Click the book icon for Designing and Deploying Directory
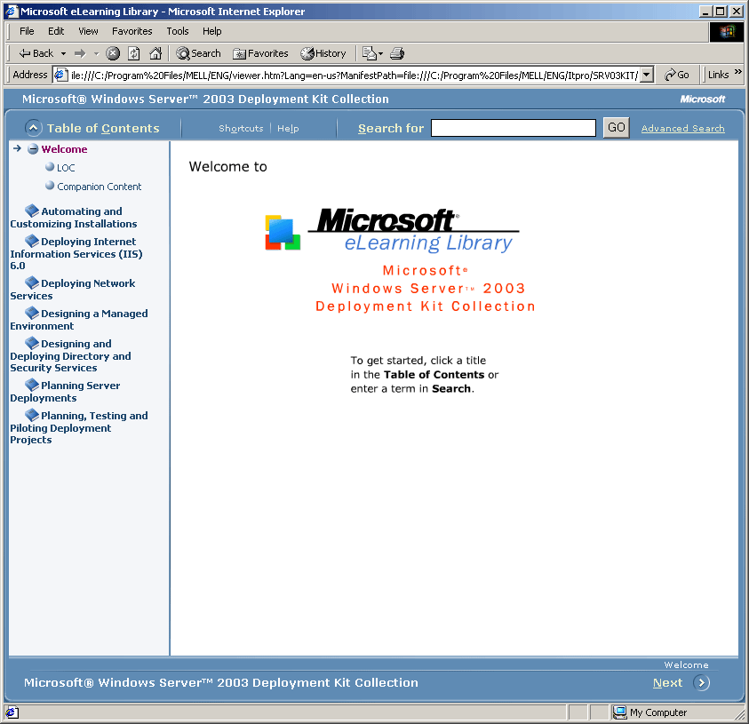Image resolution: width=749 pixels, height=724 pixels. (32, 343)
